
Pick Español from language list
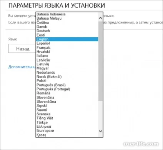[x=67, y=43]
